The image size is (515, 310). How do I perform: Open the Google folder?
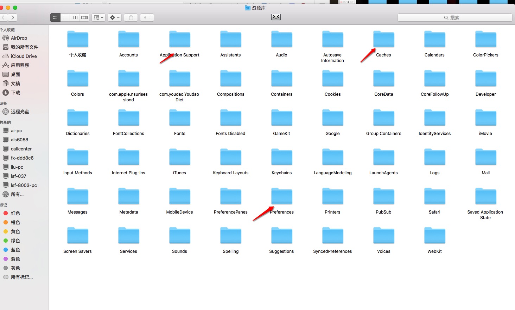pyautogui.click(x=332, y=118)
